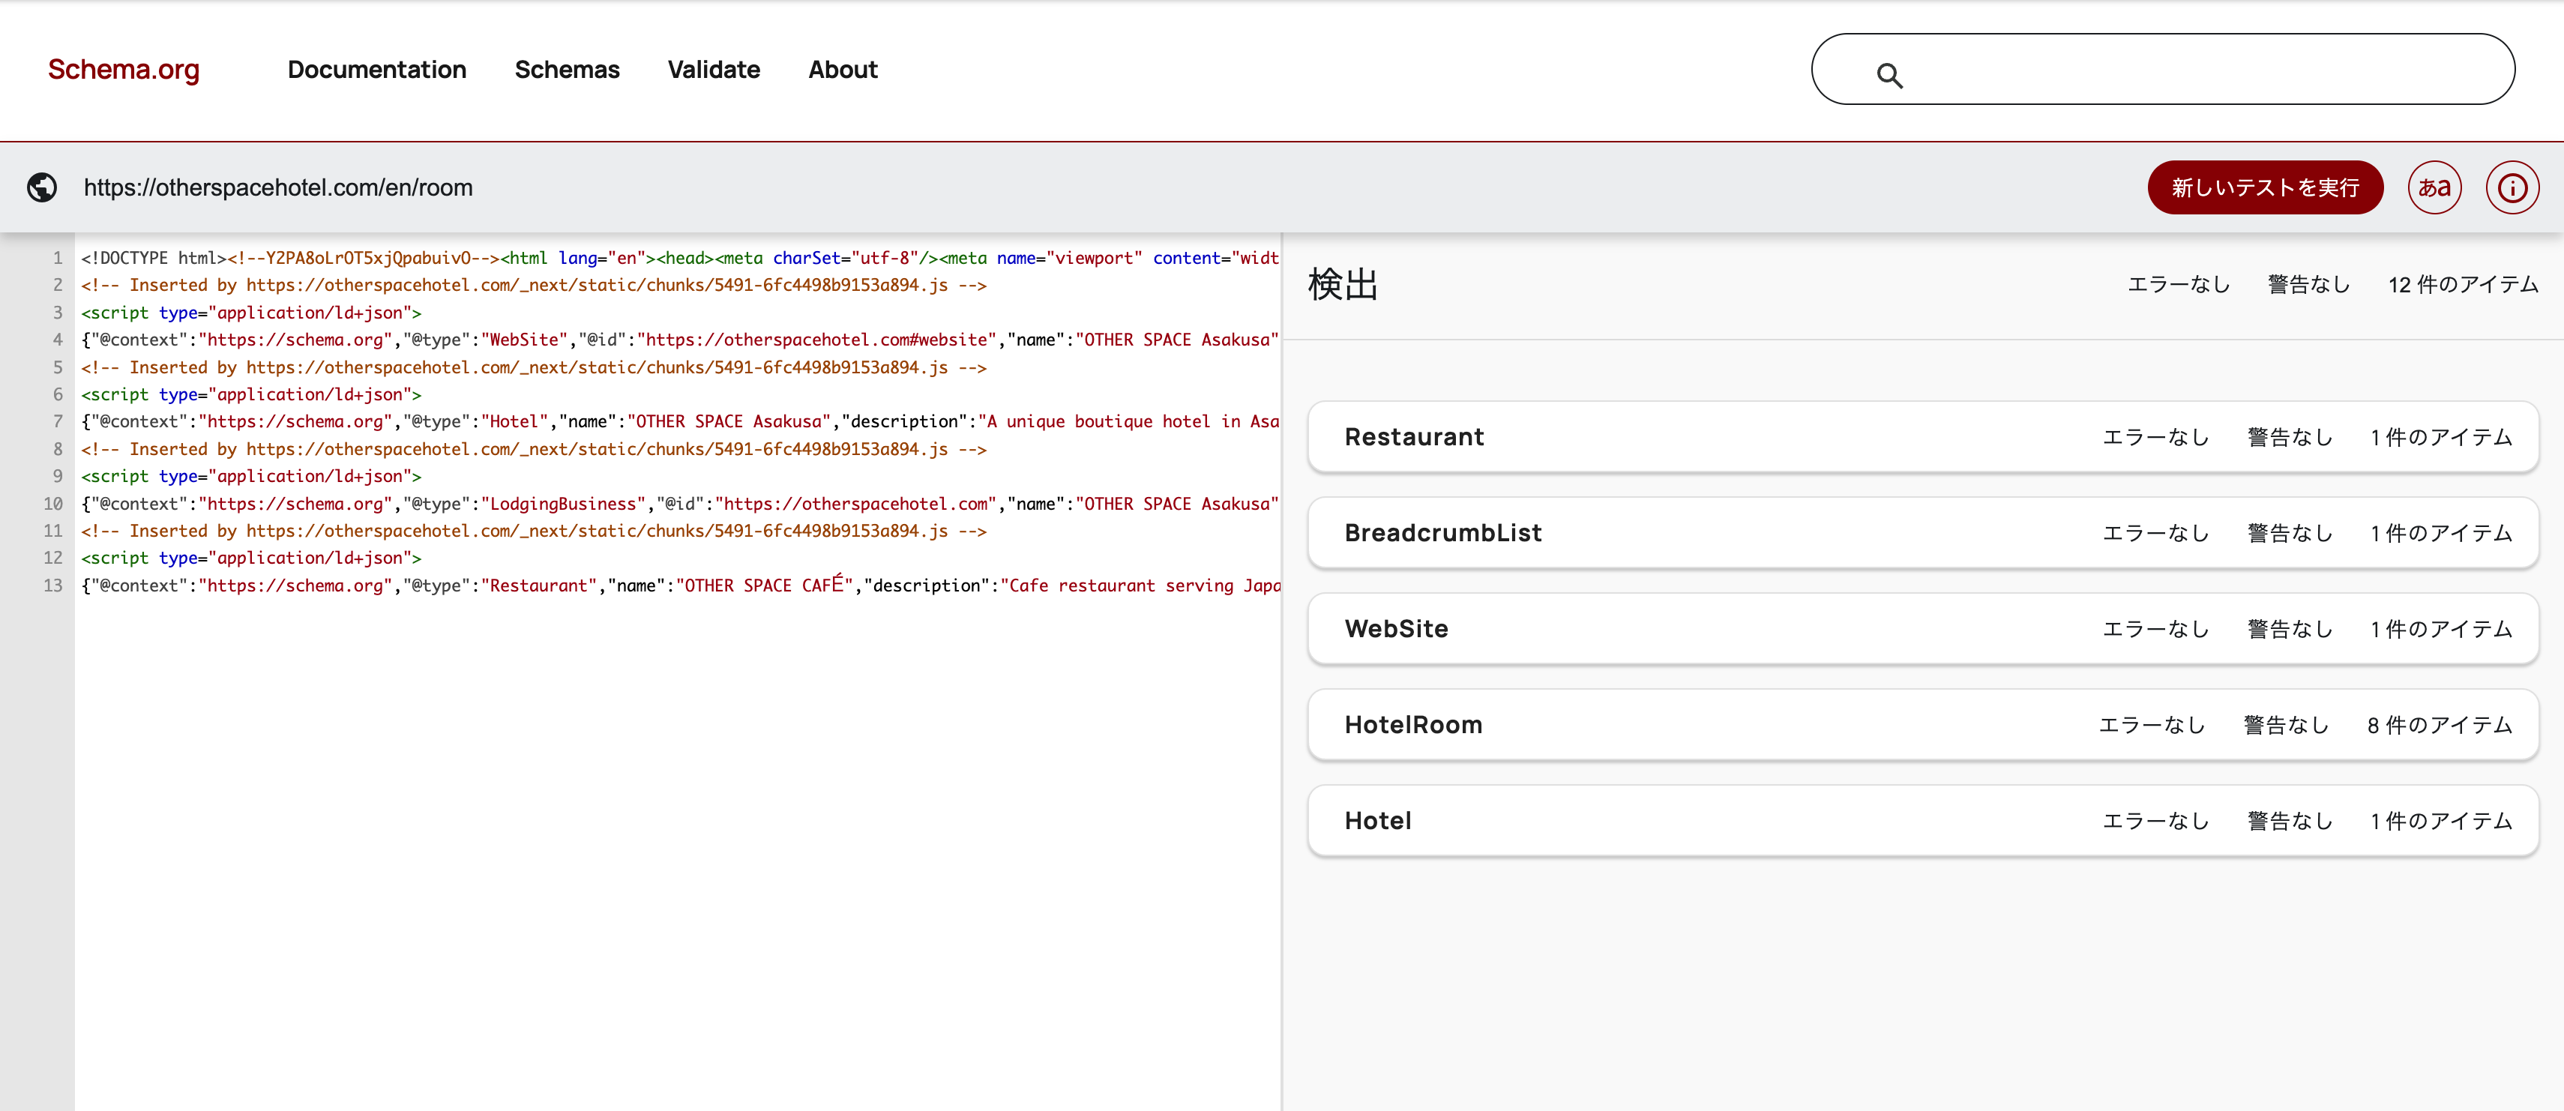
Task: Click the script tag on line 9
Action: (251, 476)
